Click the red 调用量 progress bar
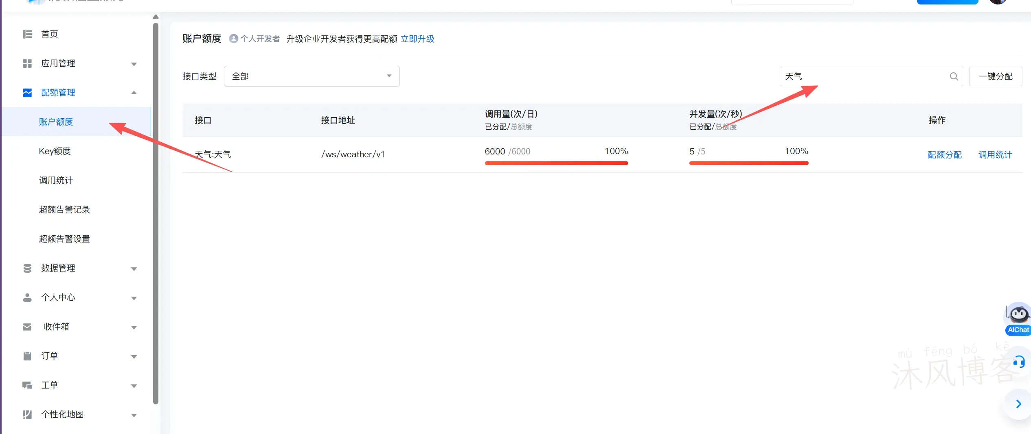The width and height of the screenshot is (1031, 434). point(556,163)
